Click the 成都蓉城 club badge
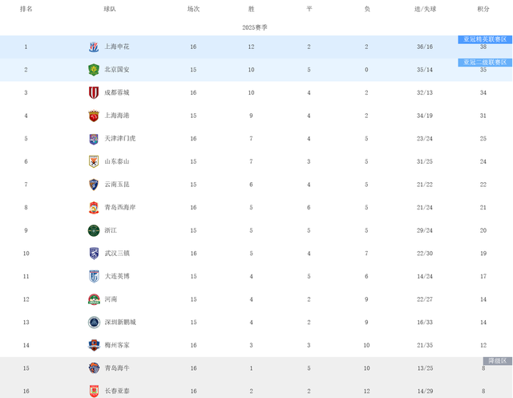Image resolution: width=513 pixels, height=398 pixels. 94,92
